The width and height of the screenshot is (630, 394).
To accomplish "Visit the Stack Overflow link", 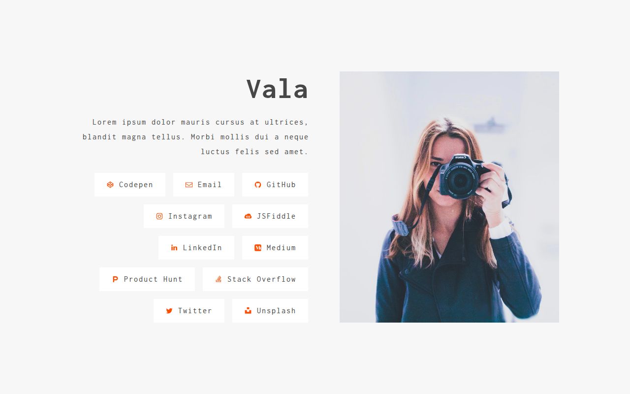I will [x=255, y=279].
